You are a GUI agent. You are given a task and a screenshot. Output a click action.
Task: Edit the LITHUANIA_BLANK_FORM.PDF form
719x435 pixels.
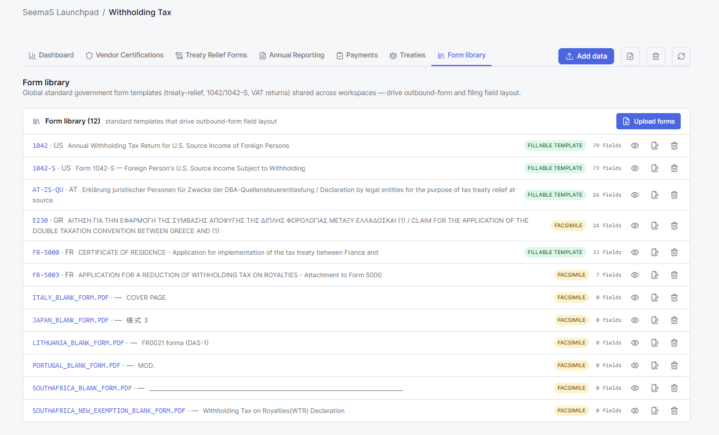click(x=655, y=343)
